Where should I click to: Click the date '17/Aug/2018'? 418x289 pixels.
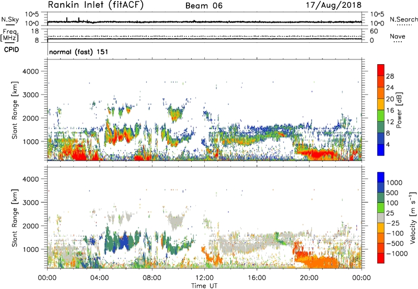click(333, 5)
